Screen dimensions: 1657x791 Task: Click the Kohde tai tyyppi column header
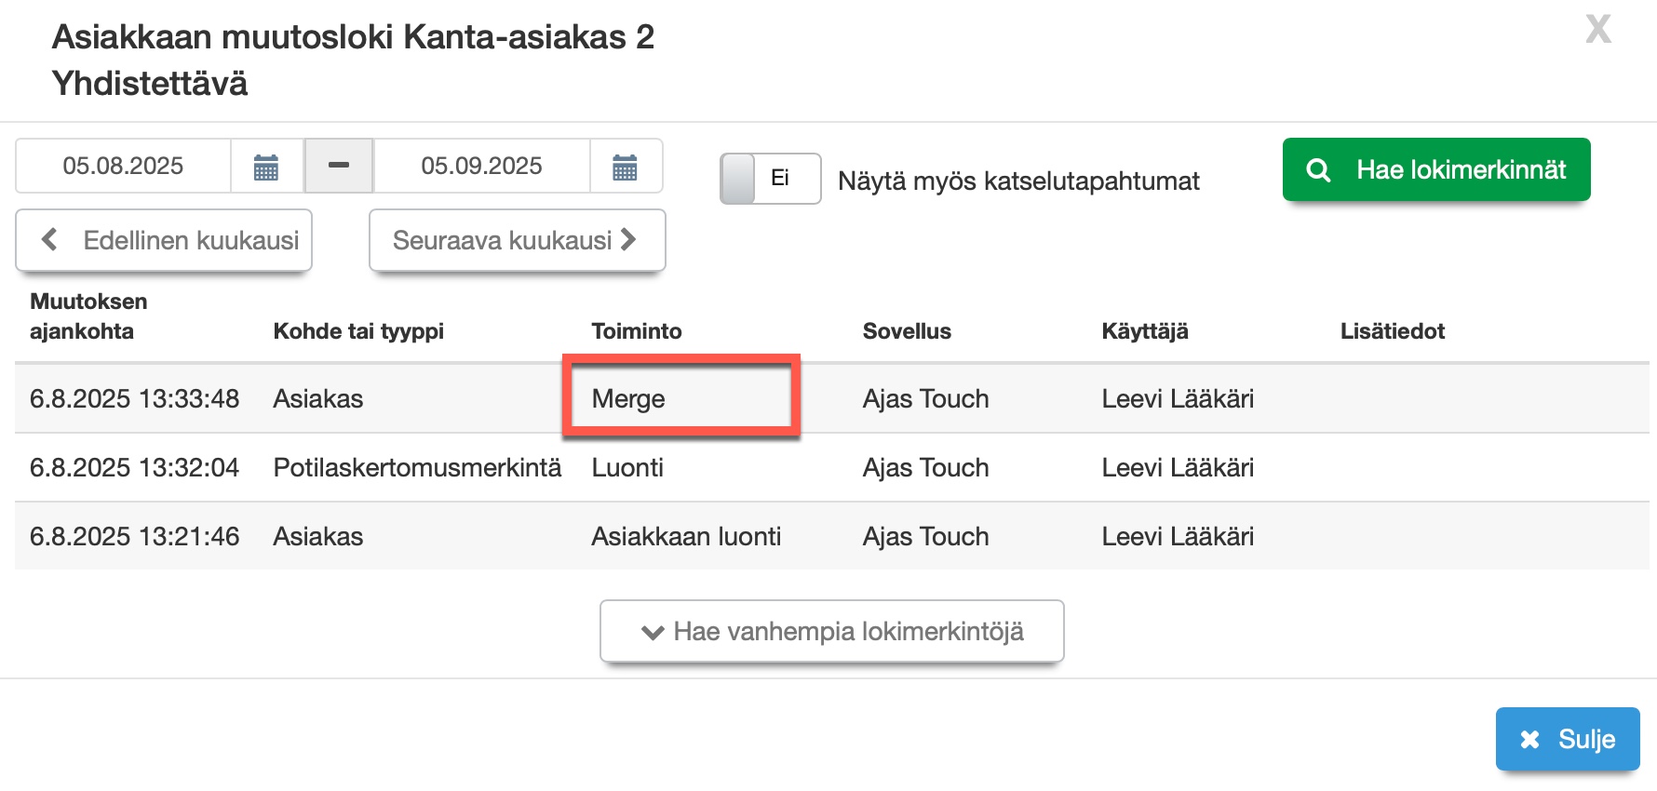click(358, 331)
